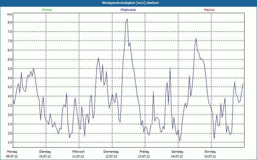The image size is (257, 160).
Task: Click the date 09.07.12
Action: pyautogui.click(x=12, y=156)
